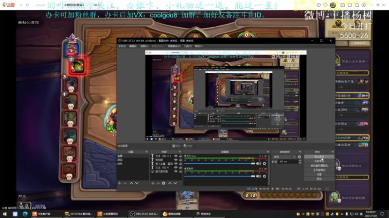Screen dimensions: 389x218
Task: Open the 渐变 transition type dropdown
Action: (284, 157)
